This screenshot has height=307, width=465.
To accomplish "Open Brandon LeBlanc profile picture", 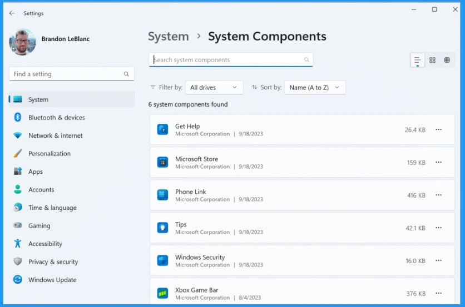I will click(23, 42).
